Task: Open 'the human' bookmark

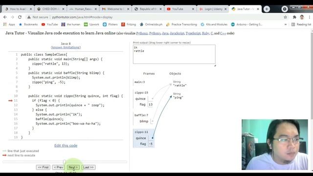Action: [71, 24]
